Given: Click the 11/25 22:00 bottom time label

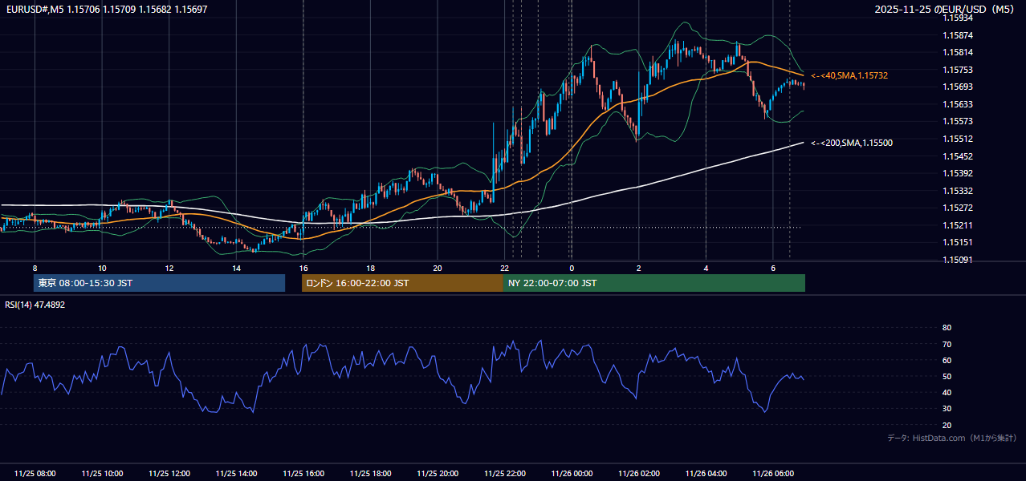Looking at the screenshot, I should tap(505, 474).
